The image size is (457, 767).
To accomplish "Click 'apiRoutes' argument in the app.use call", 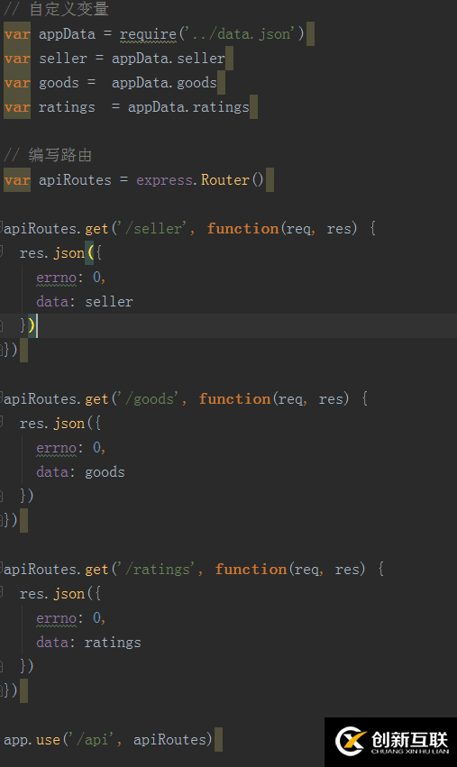I will pyautogui.click(x=169, y=740).
